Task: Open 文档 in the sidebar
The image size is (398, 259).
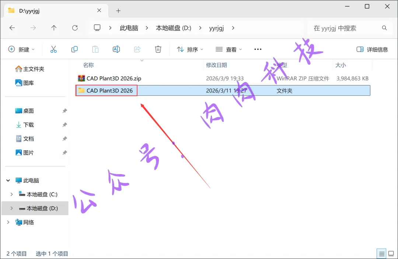Action: (25, 139)
